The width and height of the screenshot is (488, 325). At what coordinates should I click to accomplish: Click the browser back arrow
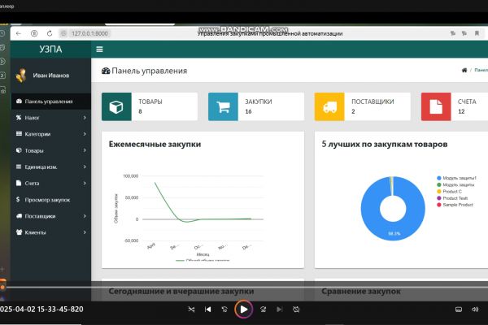point(19,33)
